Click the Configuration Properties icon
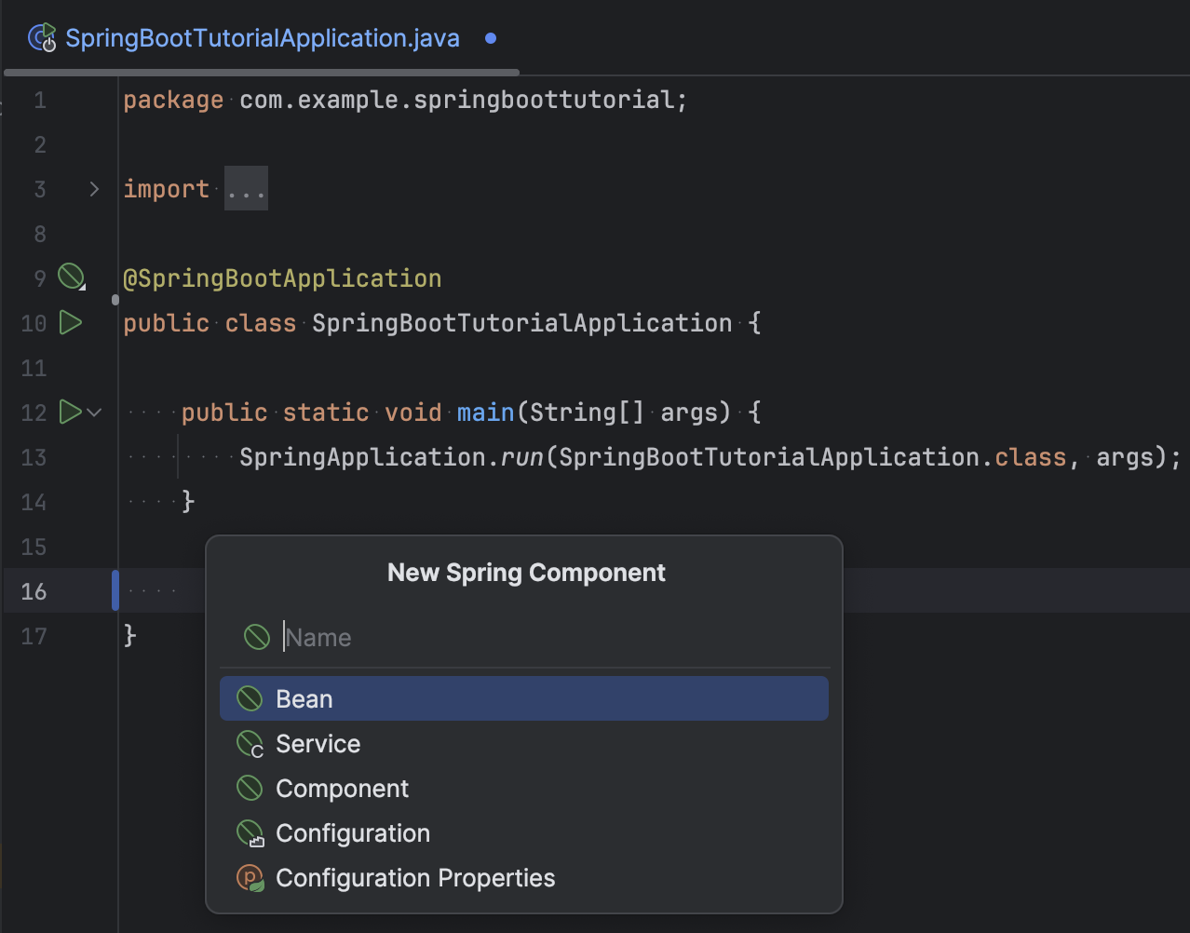 point(250,878)
